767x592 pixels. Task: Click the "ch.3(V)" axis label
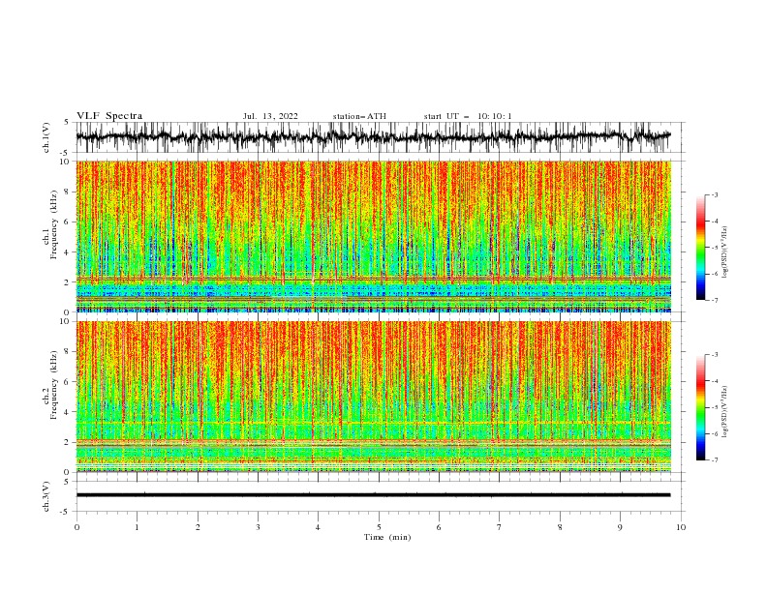(46, 497)
